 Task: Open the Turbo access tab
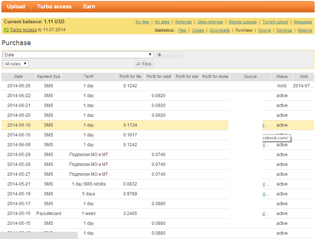click(54, 7)
